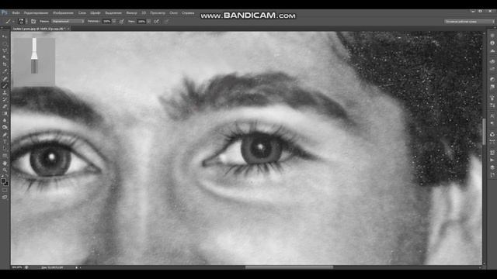
Task: Click the foreground color swatch
Action: pyautogui.click(x=3, y=181)
